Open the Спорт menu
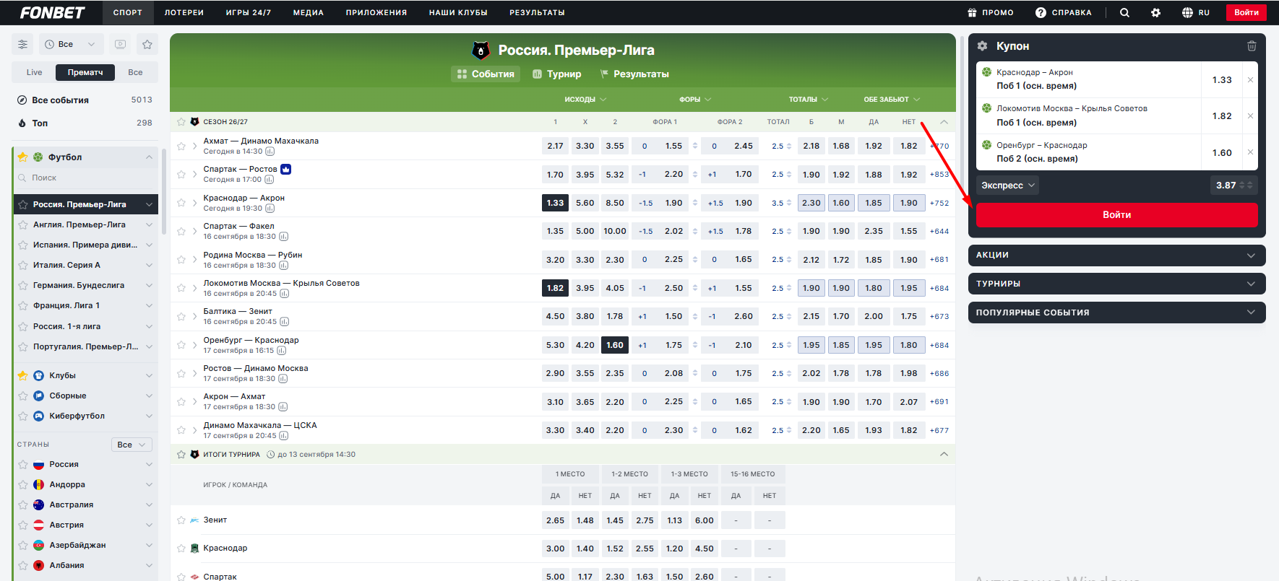1279x581 pixels. click(x=128, y=12)
